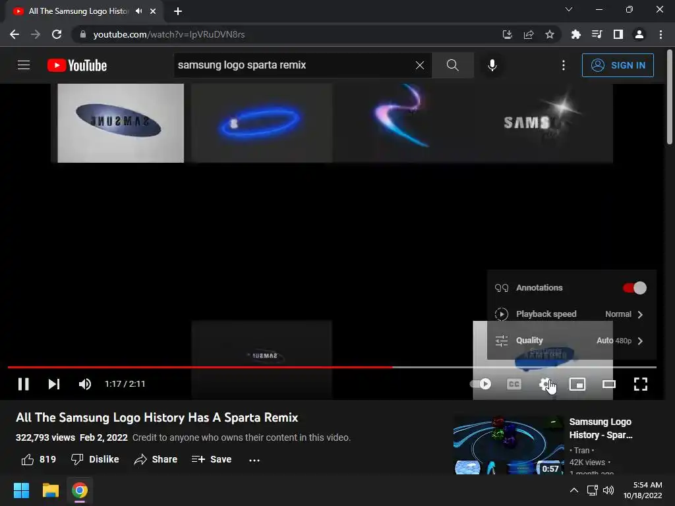Image resolution: width=675 pixels, height=506 pixels.
Task: Show hidden tray icons
Action: click(574, 490)
